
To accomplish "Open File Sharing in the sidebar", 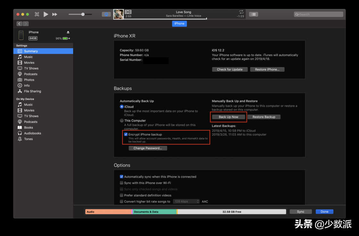I will (32, 91).
